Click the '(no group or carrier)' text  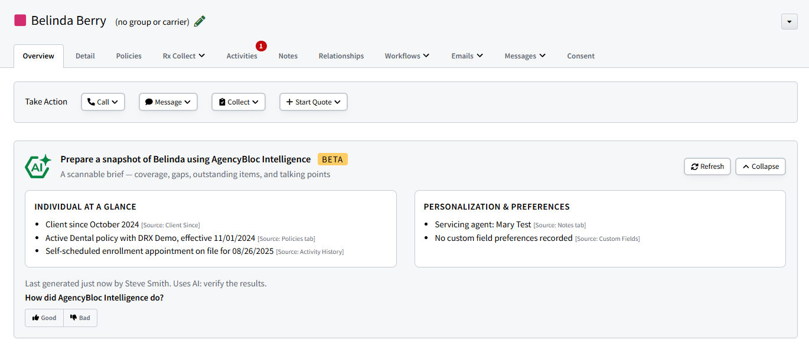click(x=152, y=22)
